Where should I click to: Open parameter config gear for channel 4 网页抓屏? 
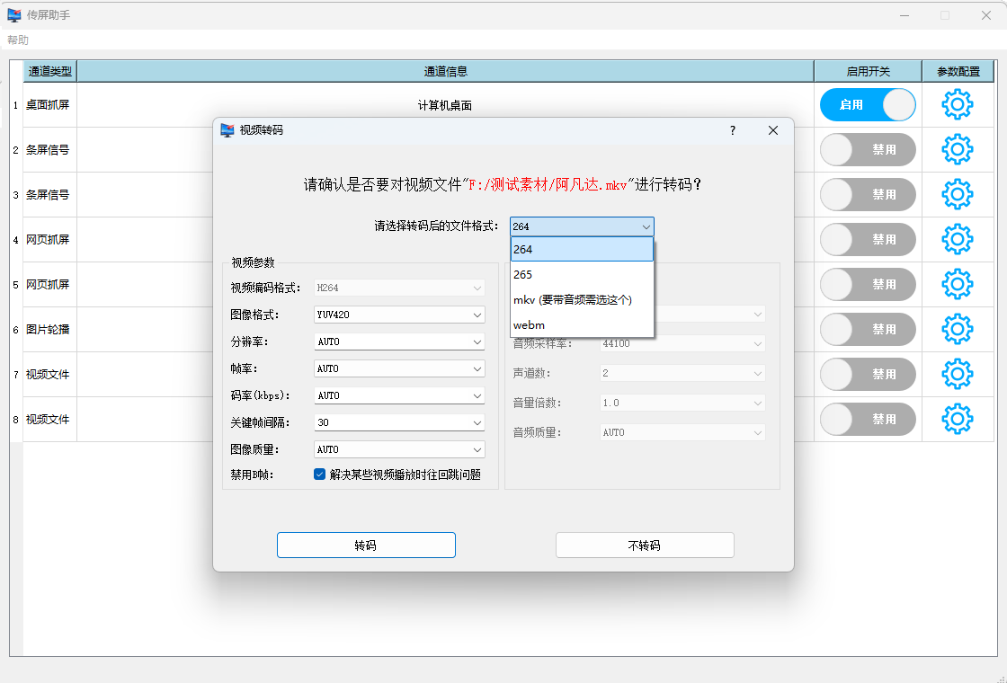pos(957,239)
